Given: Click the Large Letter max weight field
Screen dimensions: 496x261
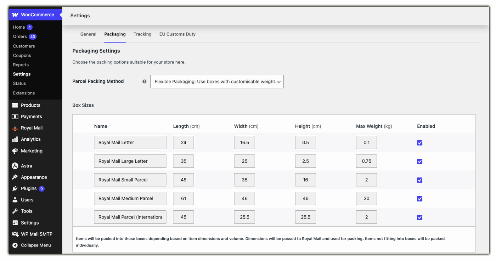Looking at the screenshot, I should (366, 161).
